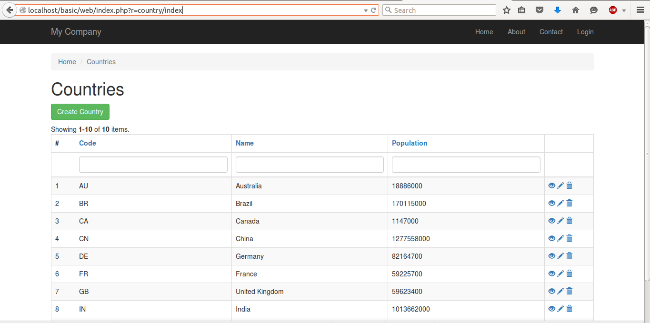Open the chat bubble toolbar icon
Viewport: 650px width, 323px height.
coord(594,10)
